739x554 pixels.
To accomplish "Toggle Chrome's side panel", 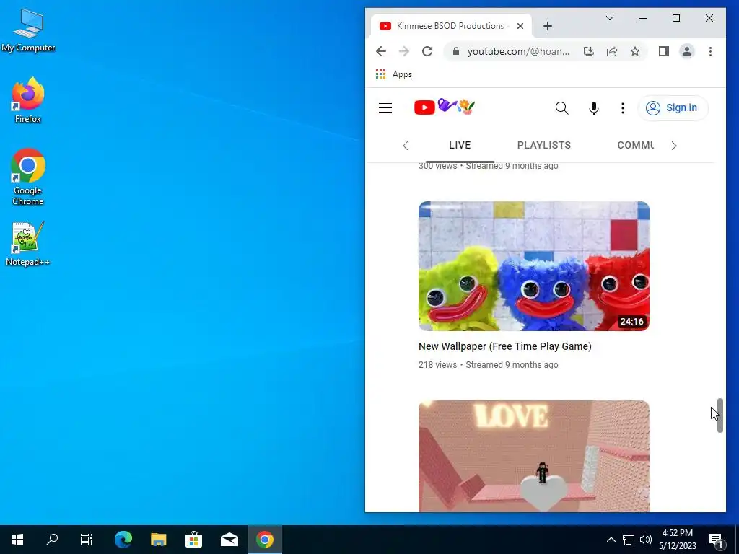I will (664, 51).
